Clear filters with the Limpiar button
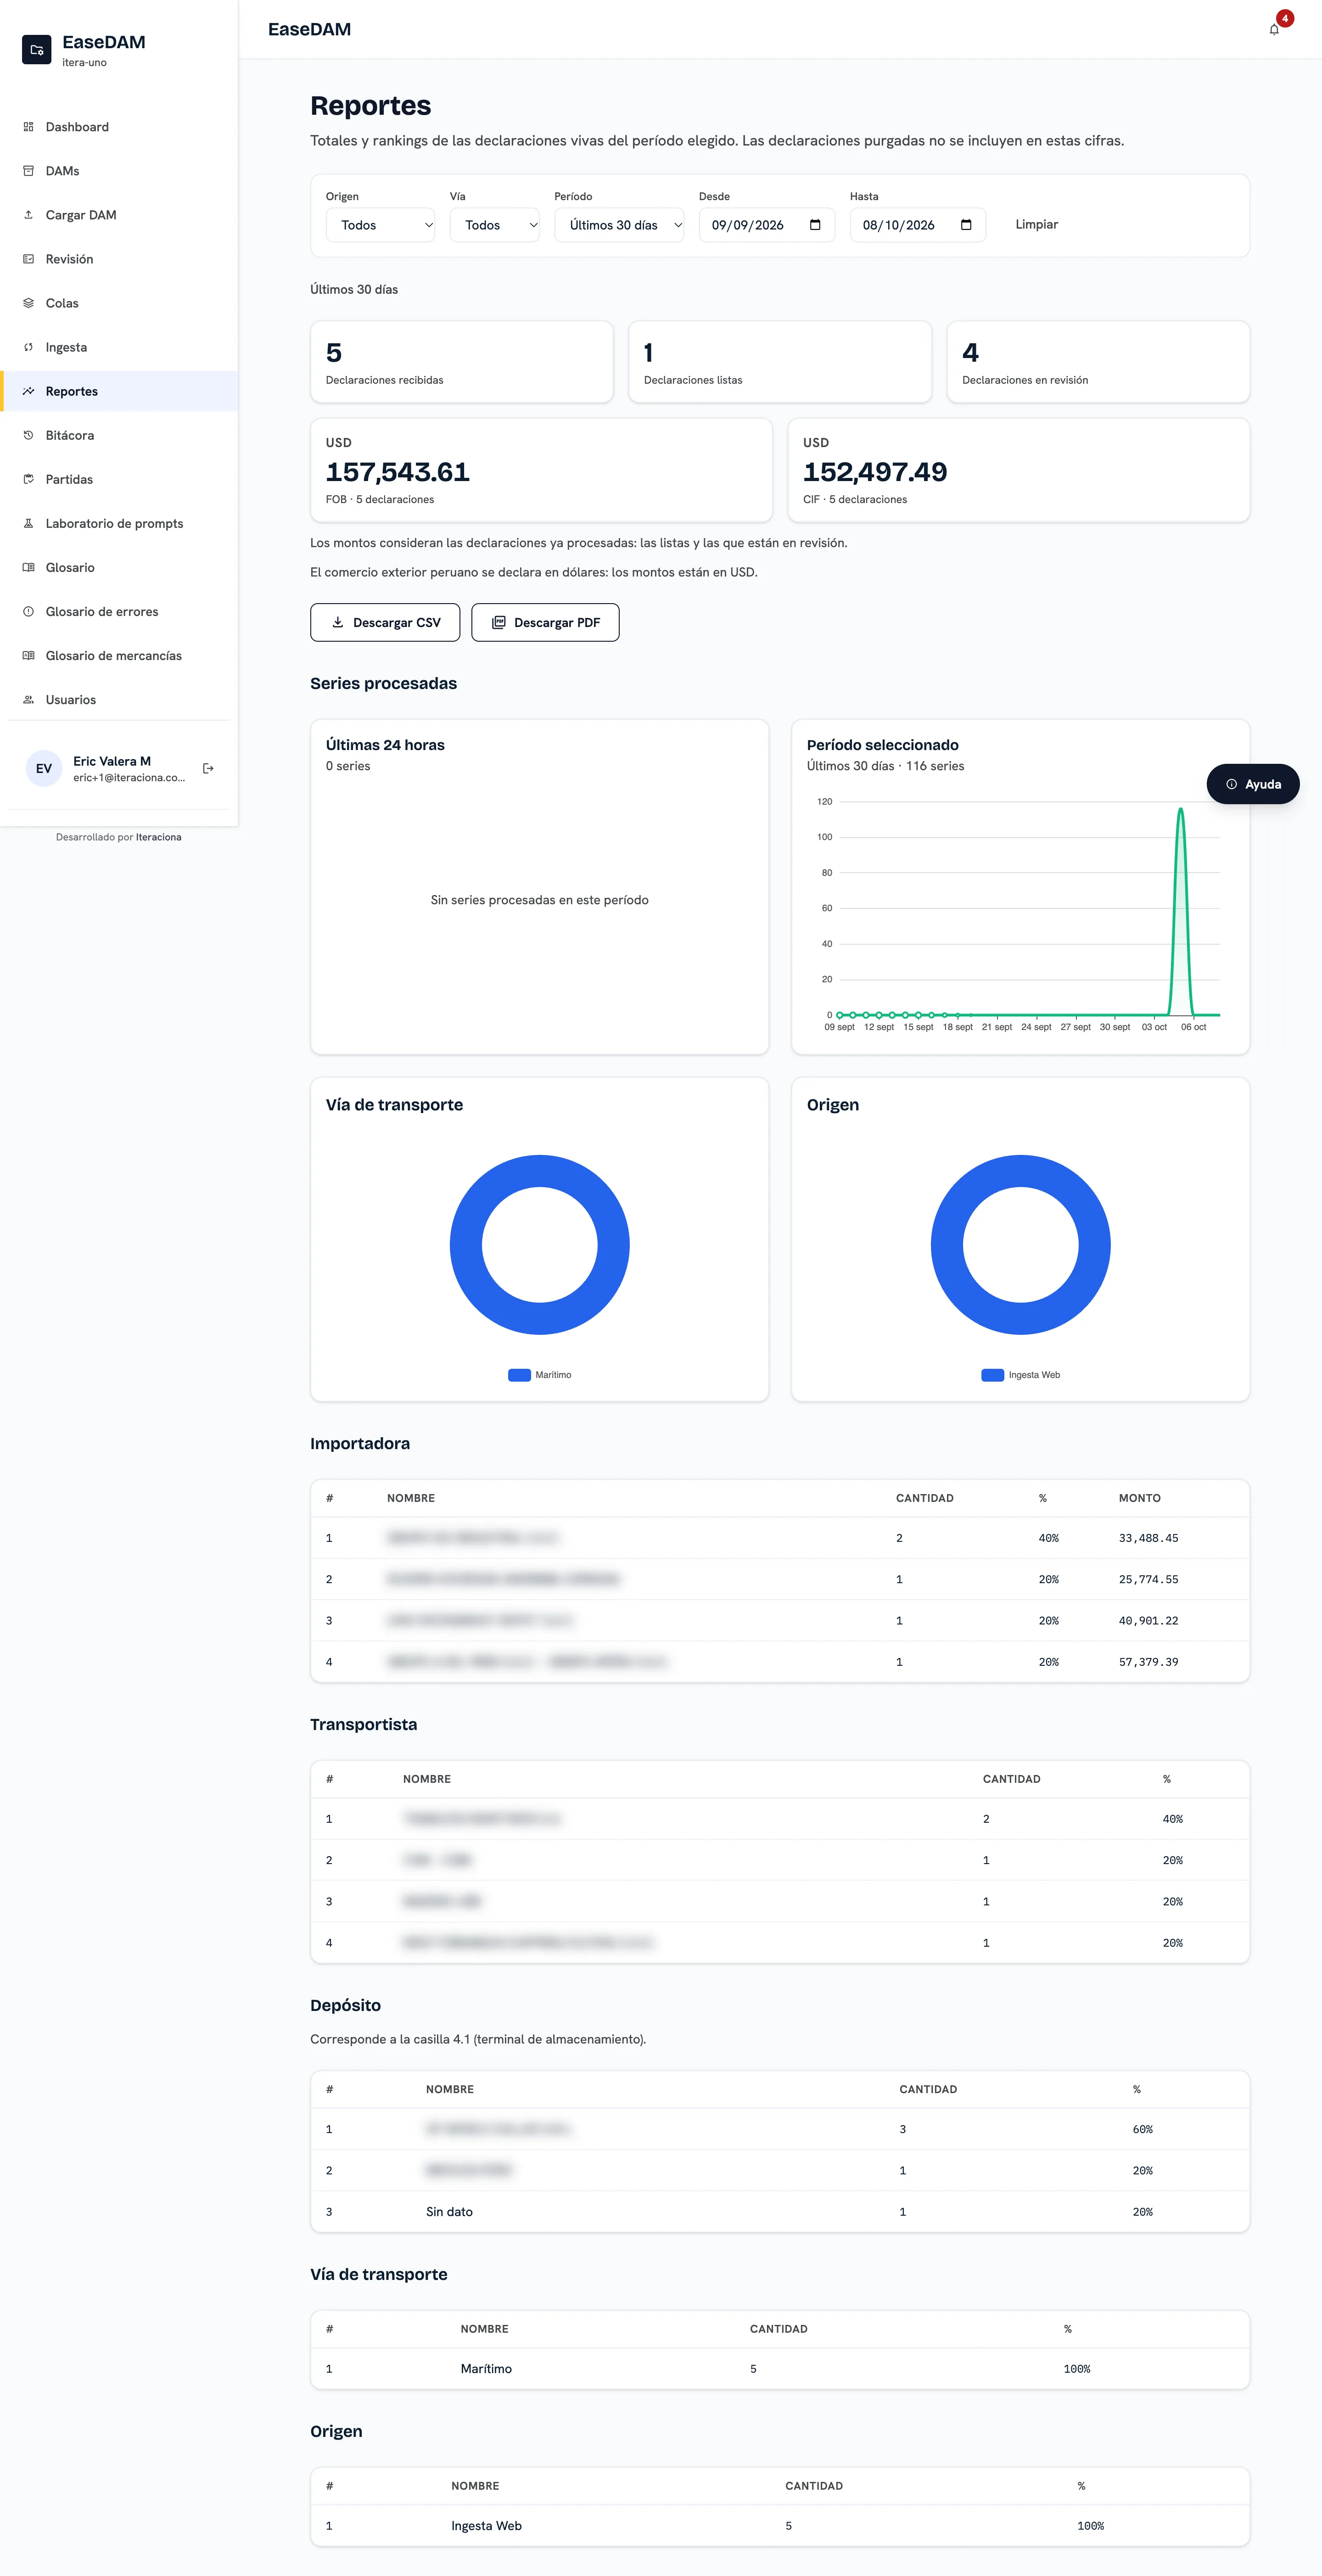This screenshot has height=2576, width=1322. coord(1036,225)
